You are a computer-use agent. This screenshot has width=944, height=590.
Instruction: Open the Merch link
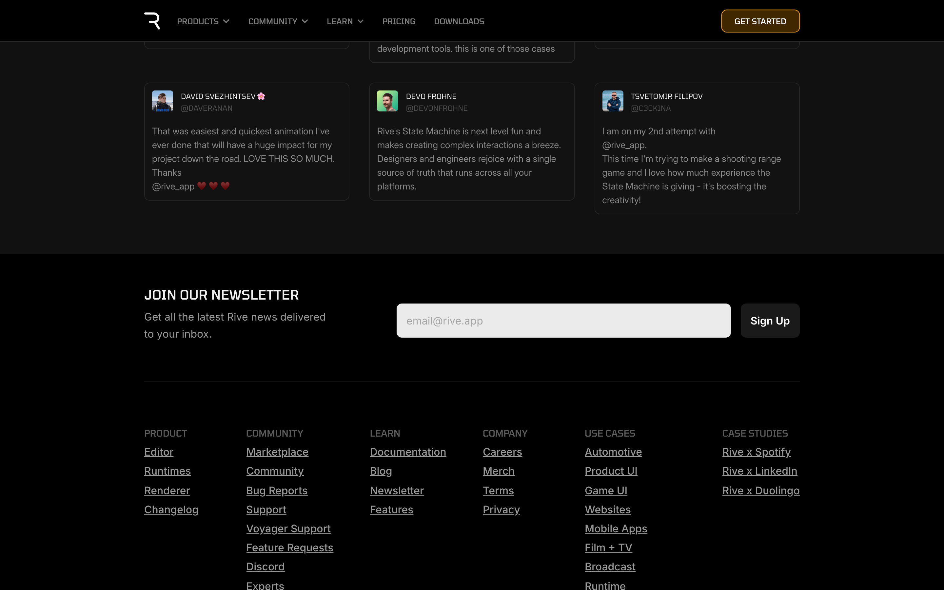point(498,471)
